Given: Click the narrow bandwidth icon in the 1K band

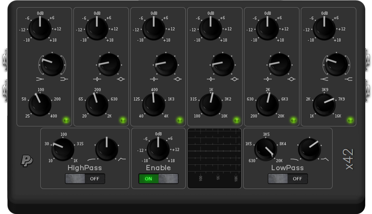Looking at the screenshot, I should pyautogui.click(x=211, y=79).
